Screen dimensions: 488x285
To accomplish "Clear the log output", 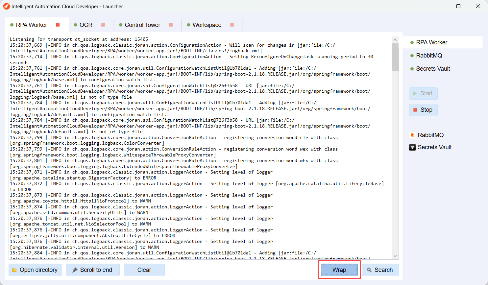I will click(144, 270).
